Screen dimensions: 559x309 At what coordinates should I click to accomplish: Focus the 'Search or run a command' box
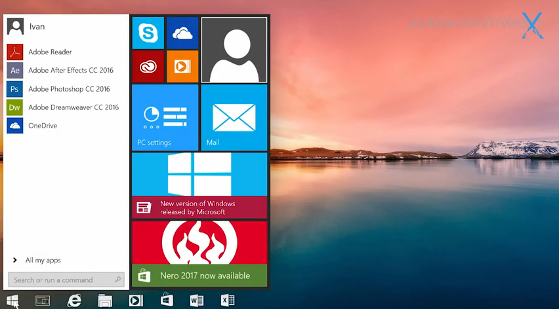tap(66, 280)
